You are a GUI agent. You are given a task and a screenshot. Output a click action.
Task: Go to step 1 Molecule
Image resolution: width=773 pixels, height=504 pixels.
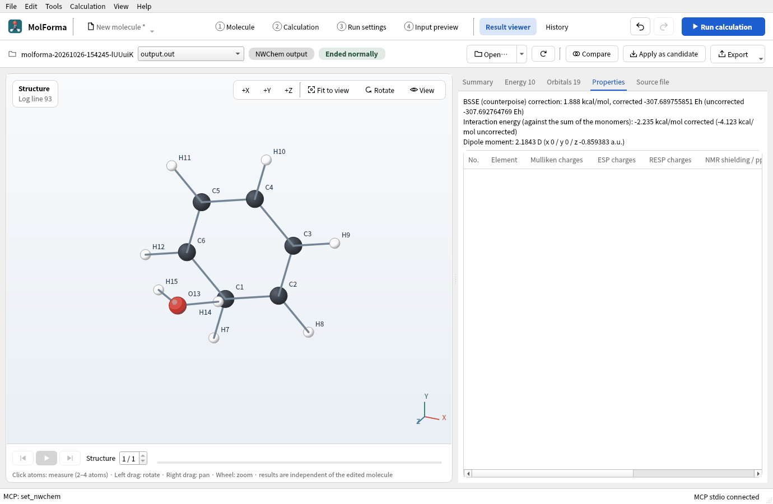point(235,27)
